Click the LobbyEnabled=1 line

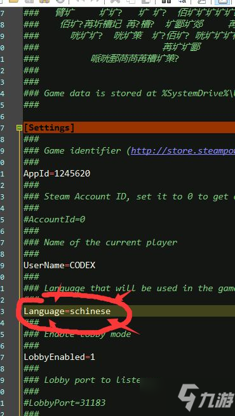tap(60, 357)
